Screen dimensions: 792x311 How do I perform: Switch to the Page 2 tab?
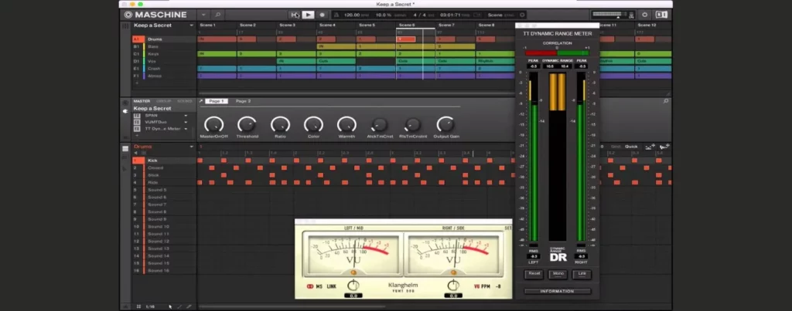pyautogui.click(x=243, y=101)
